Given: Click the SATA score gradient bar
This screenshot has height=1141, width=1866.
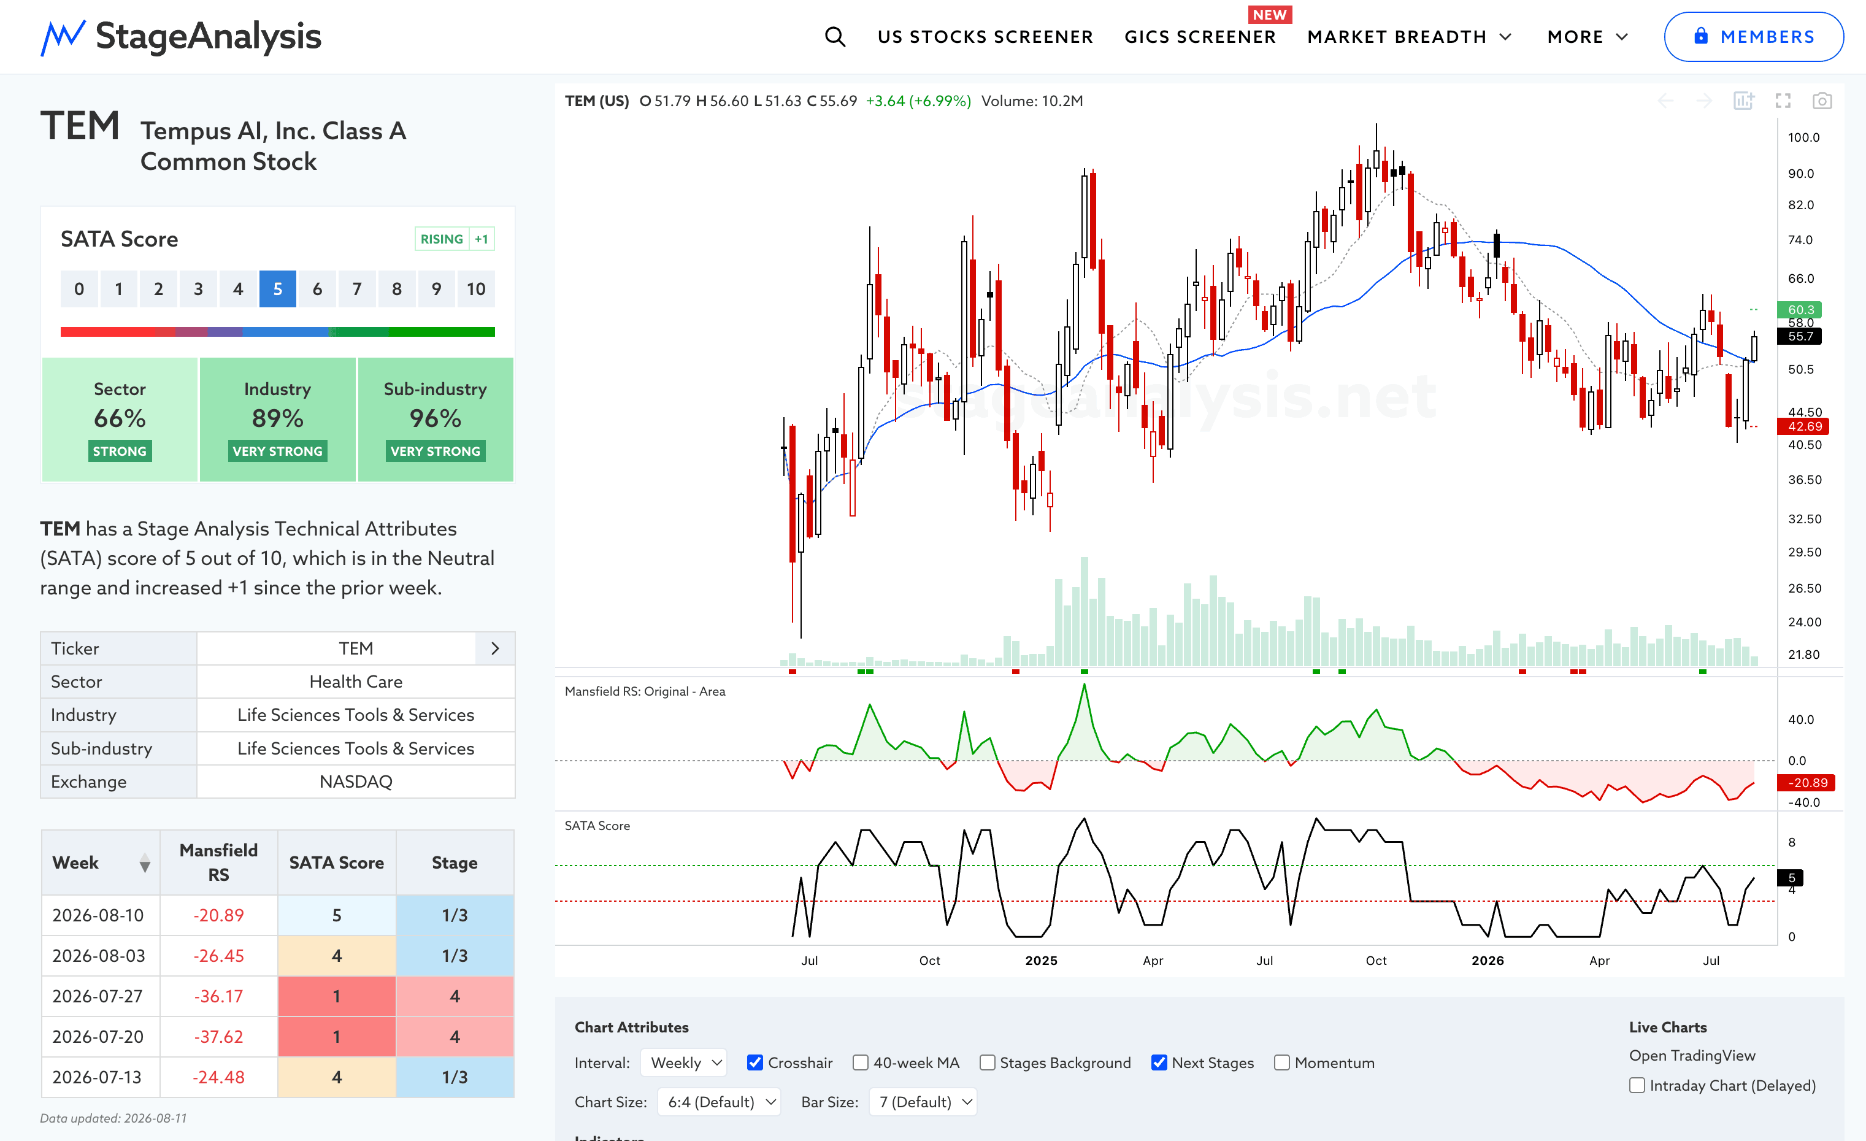Looking at the screenshot, I should (277, 332).
